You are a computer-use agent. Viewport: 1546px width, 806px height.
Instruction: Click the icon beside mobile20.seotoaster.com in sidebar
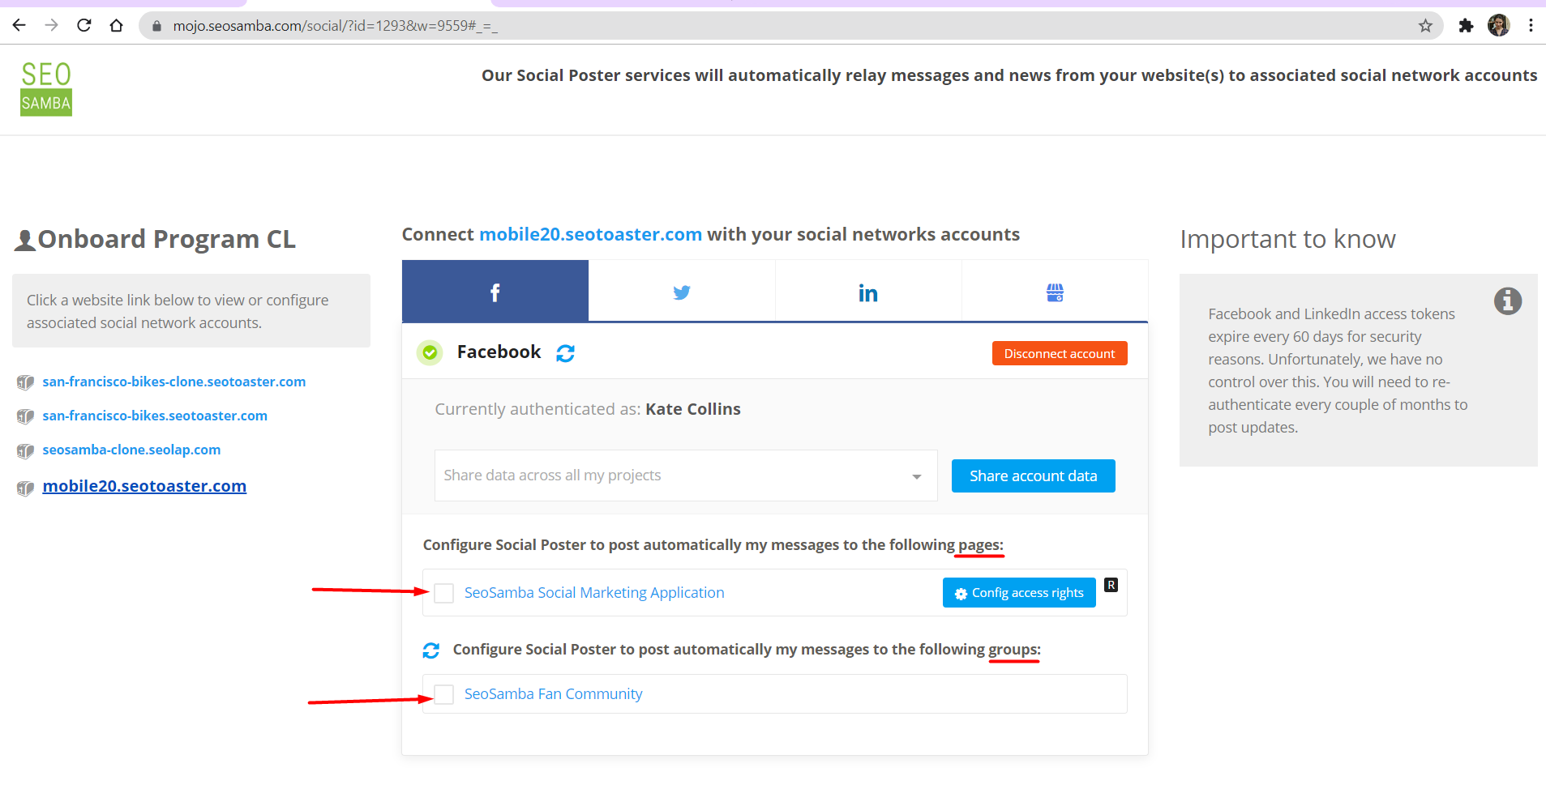pyautogui.click(x=25, y=488)
